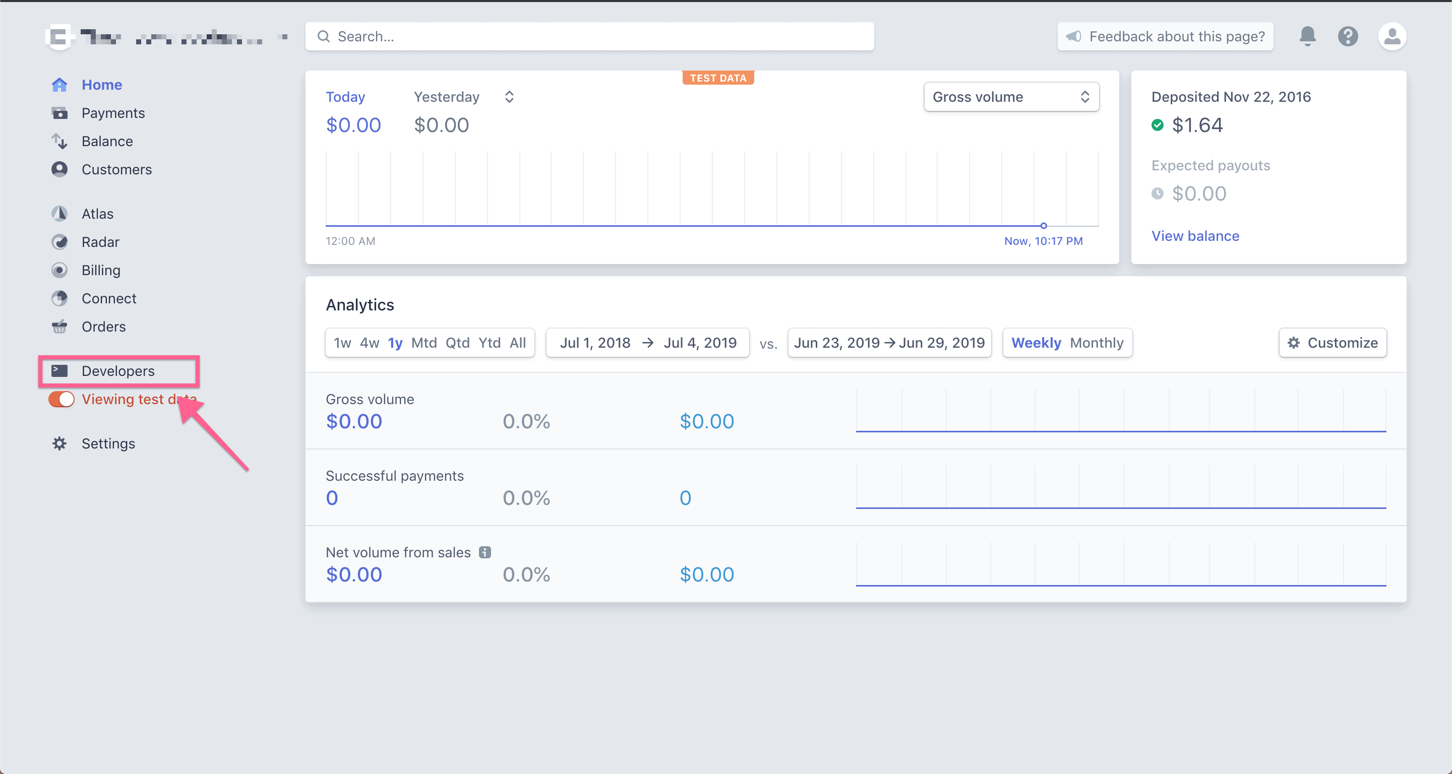Open the Payments sidebar link
1452x774 pixels.
point(113,113)
